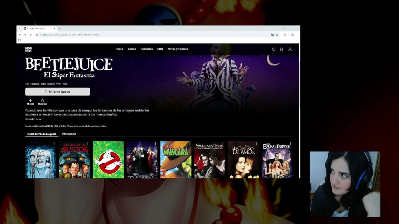Expand the tab search dropdown arrow

point(19,29)
